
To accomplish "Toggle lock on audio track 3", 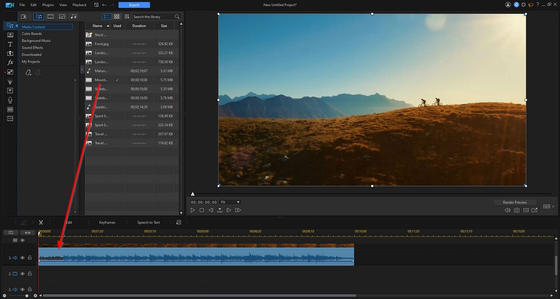I will click(29, 258).
